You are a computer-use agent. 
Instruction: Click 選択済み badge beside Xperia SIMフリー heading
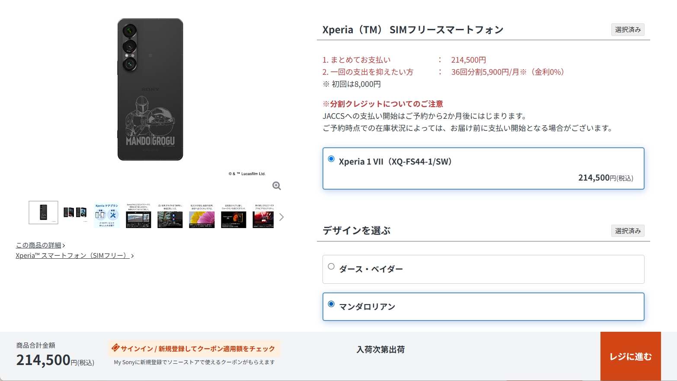(x=628, y=29)
